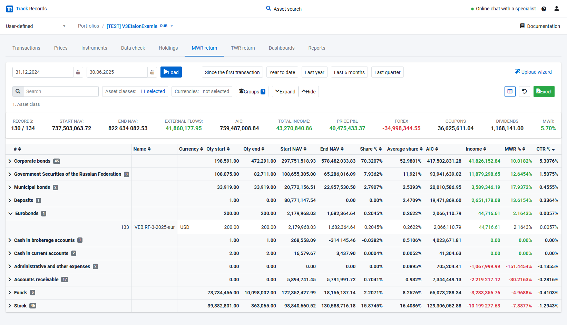Export the table with Excel button
Screen dimensions: 567x325
click(x=544, y=91)
